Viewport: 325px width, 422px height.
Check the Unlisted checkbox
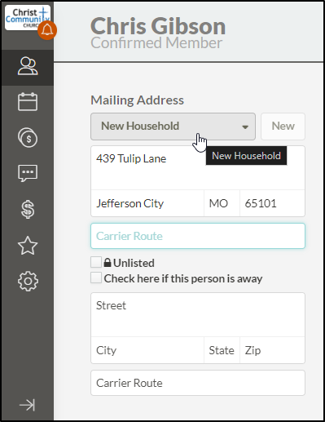click(x=96, y=262)
